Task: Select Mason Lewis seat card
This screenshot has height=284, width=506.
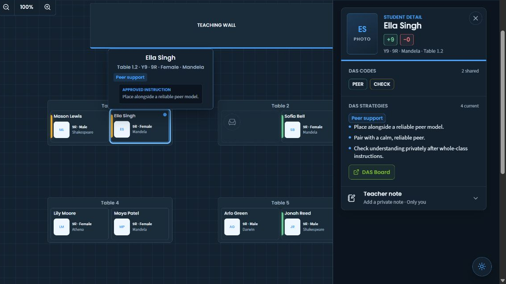Action: (79, 127)
